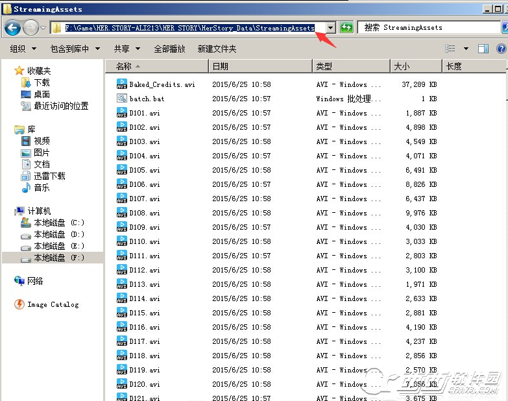Sort by the 大小 column header
508x401 pixels.
(416, 66)
